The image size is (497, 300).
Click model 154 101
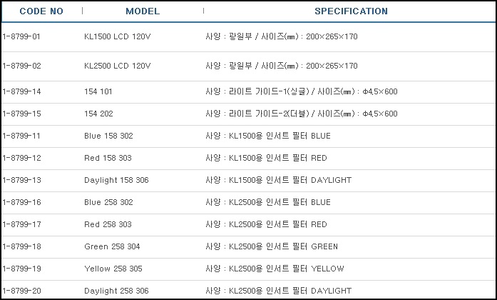pos(98,92)
